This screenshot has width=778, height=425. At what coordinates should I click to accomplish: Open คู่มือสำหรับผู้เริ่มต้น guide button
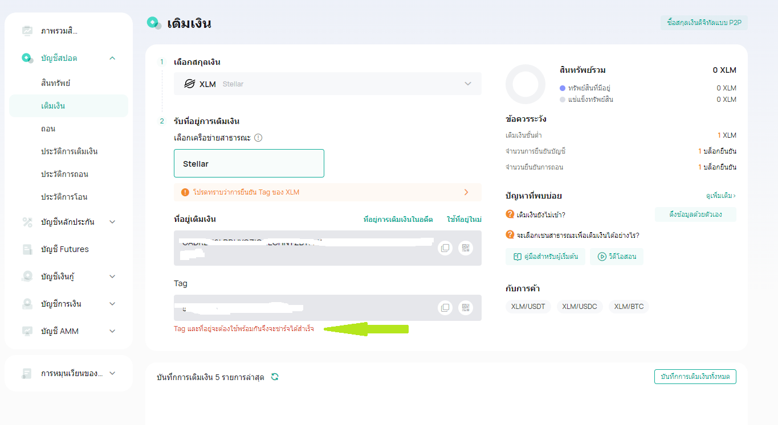coord(545,257)
